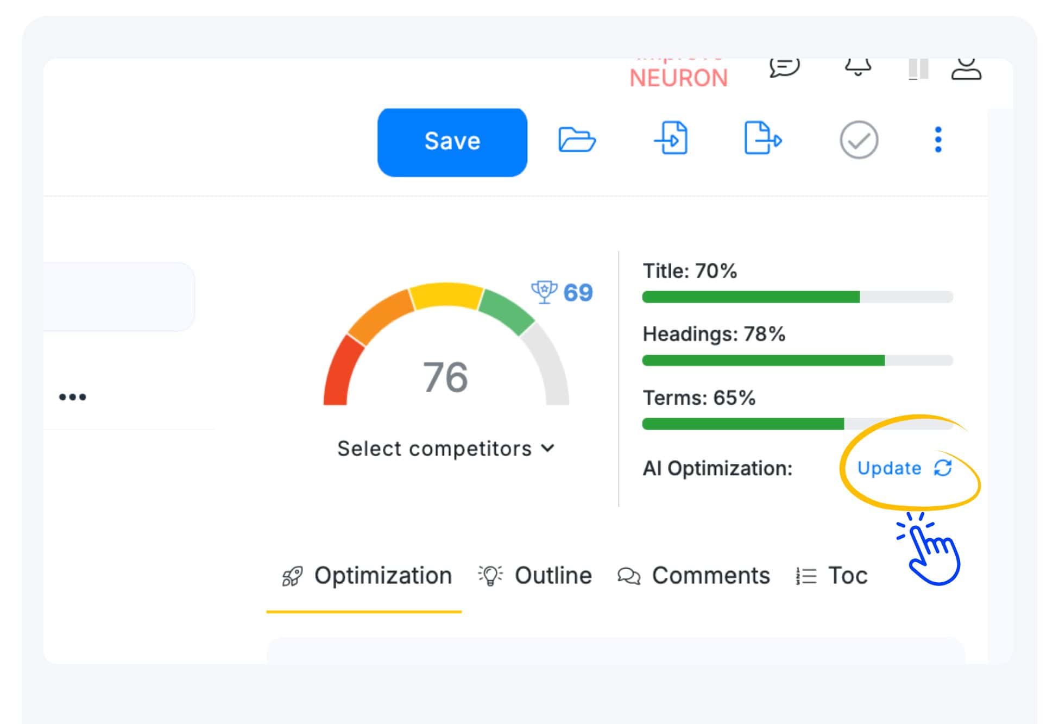The height and width of the screenshot is (724, 1059).
Task: Click the user profile icon
Action: tap(966, 70)
